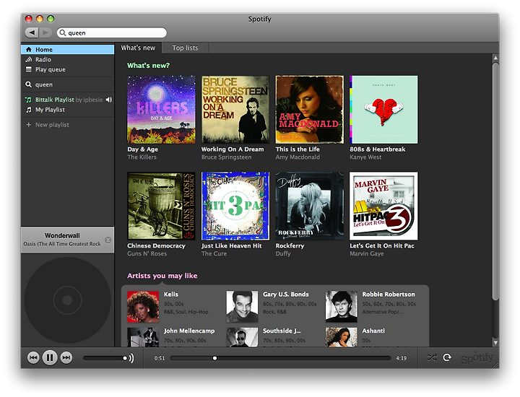Click the track progress slider handle
This screenshot has height=397, width=520.
[x=215, y=358]
